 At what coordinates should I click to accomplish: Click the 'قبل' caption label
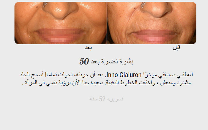click(177, 48)
